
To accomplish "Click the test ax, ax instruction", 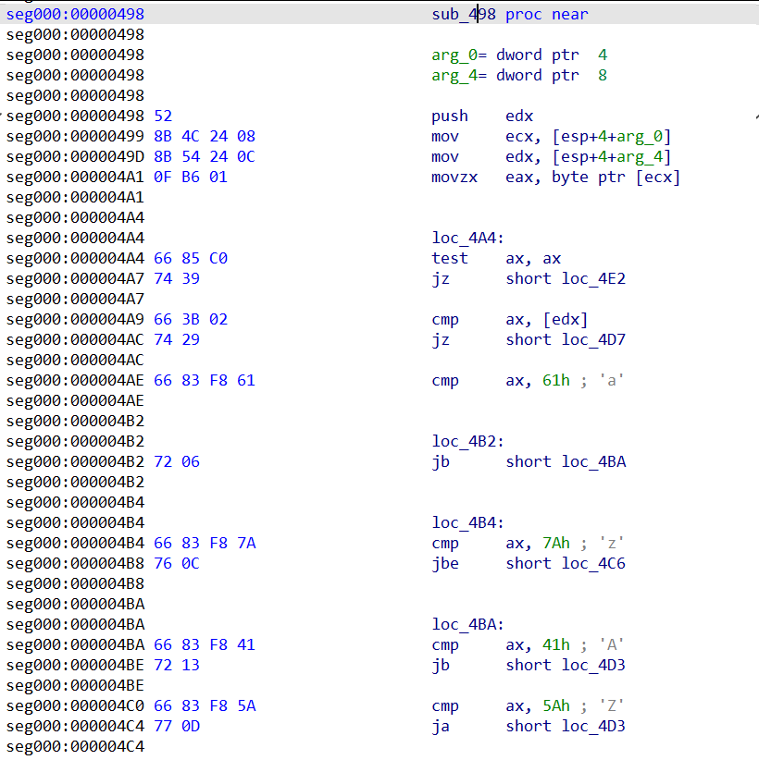I will tap(496, 258).
